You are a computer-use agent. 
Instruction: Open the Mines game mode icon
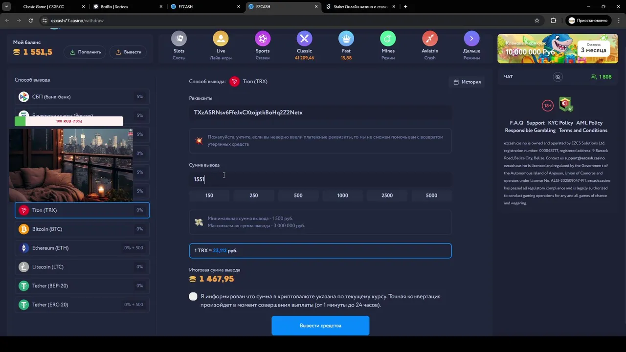[388, 39]
